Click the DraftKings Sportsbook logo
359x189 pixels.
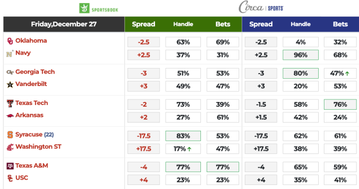(x=99, y=8)
